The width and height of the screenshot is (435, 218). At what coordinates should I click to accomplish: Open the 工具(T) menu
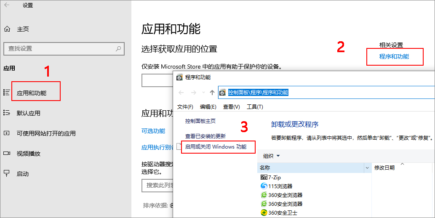pos(254,107)
